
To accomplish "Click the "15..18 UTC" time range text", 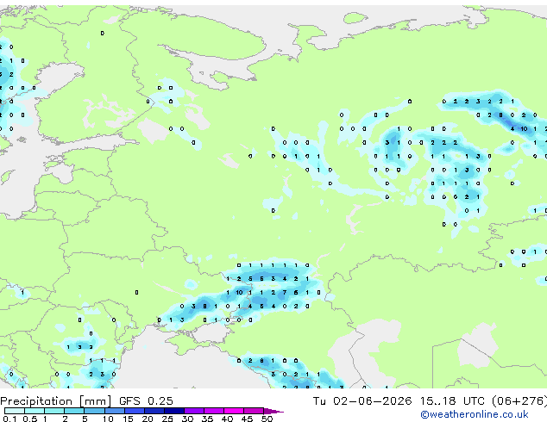I will coord(452,401).
